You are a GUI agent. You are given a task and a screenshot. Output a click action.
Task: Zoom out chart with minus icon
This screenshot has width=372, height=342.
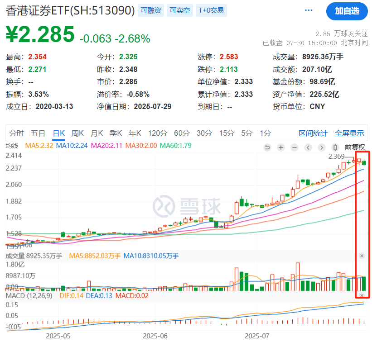click(x=295, y=147)
